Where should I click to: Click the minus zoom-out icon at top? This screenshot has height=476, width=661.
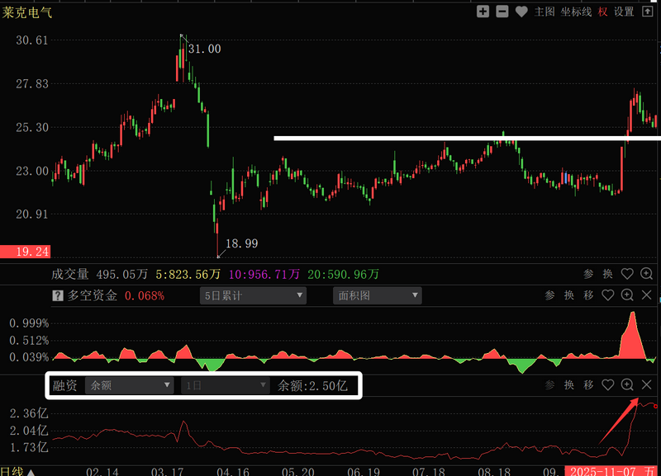pos(502,12)
